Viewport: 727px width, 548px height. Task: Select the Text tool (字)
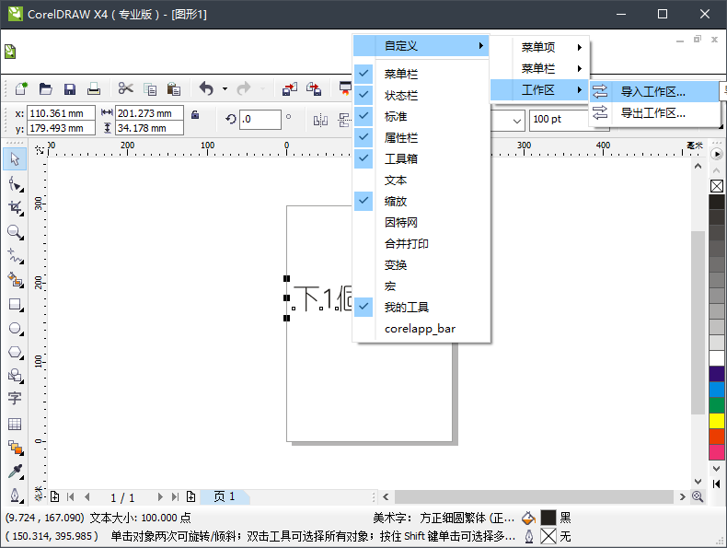coord(15,399)
